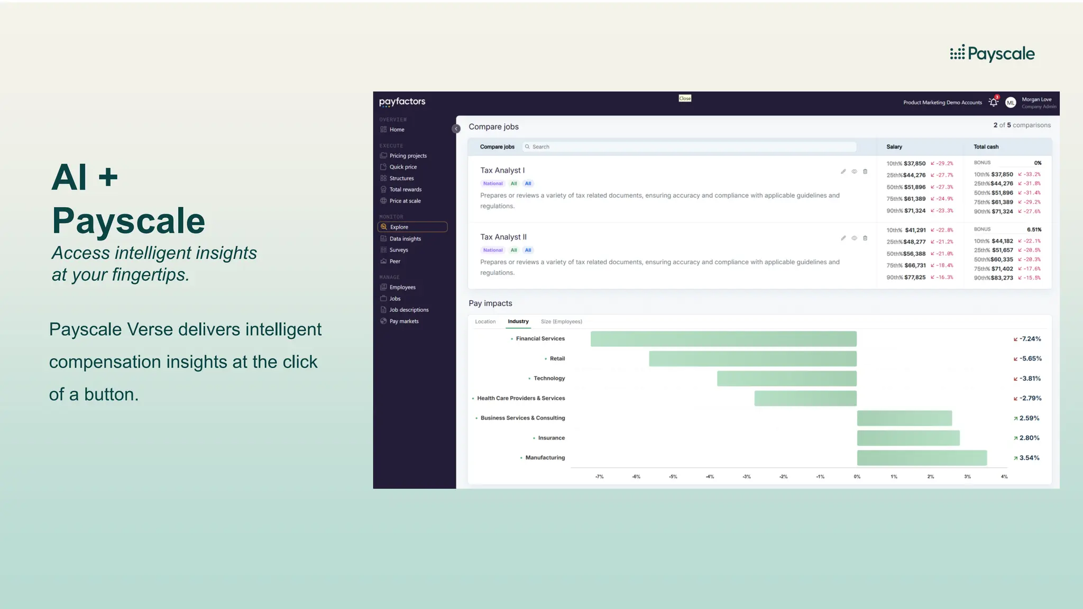Screen dimensions: 1083x609
Task: Click the Insurance industry label
Action: coord(552,438)
